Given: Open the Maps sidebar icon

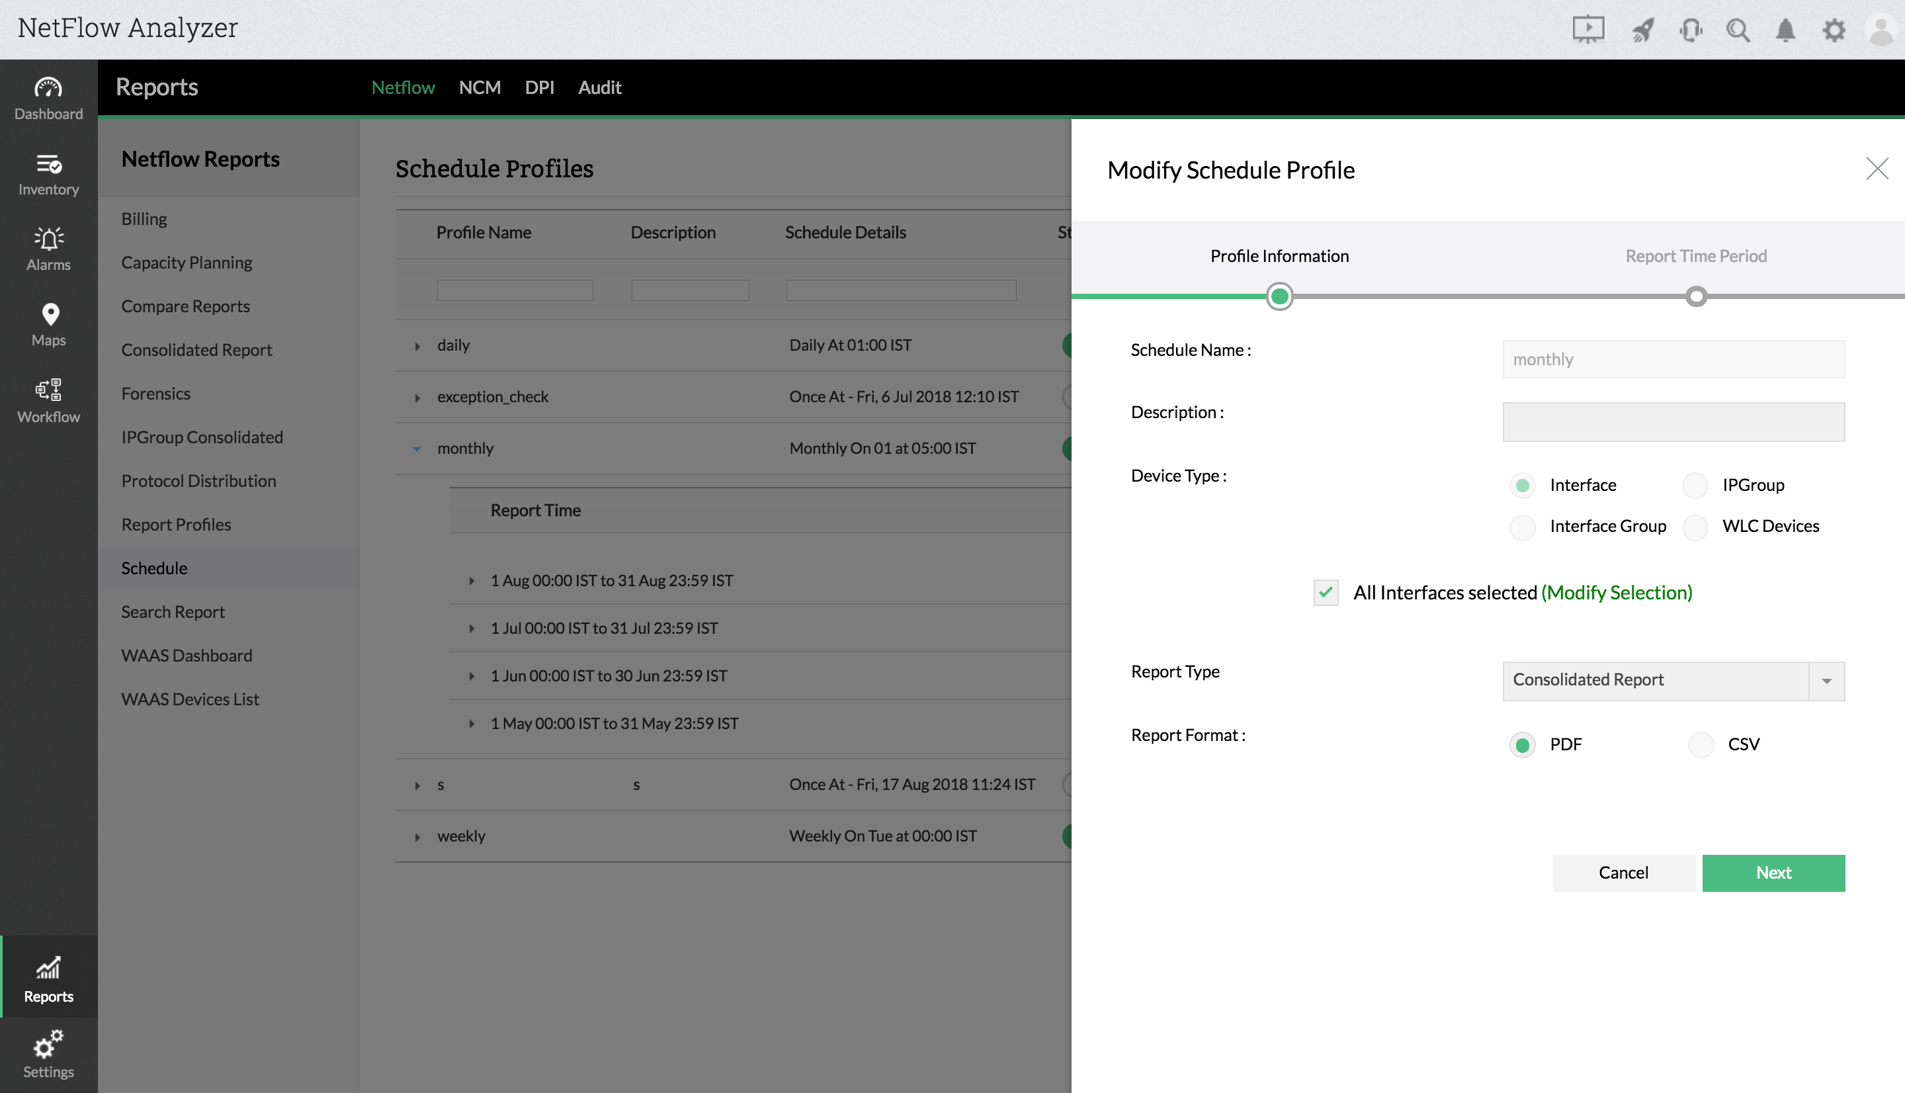Looking at the screenshot, I should pos(48,324).
